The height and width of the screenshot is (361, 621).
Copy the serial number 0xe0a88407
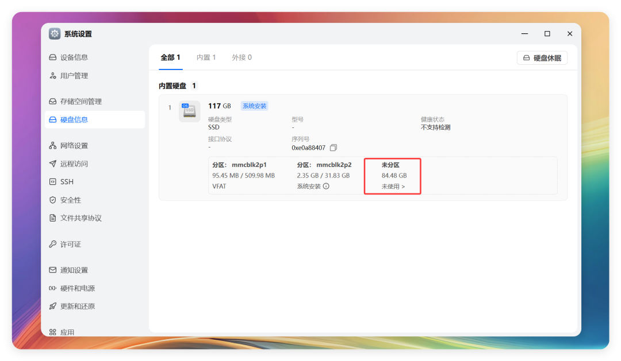click(333, 147)
